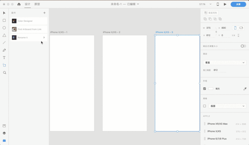This screenshot has height=145, width=249.
Task: Run the Color Designer plugin
Action: 29,21
